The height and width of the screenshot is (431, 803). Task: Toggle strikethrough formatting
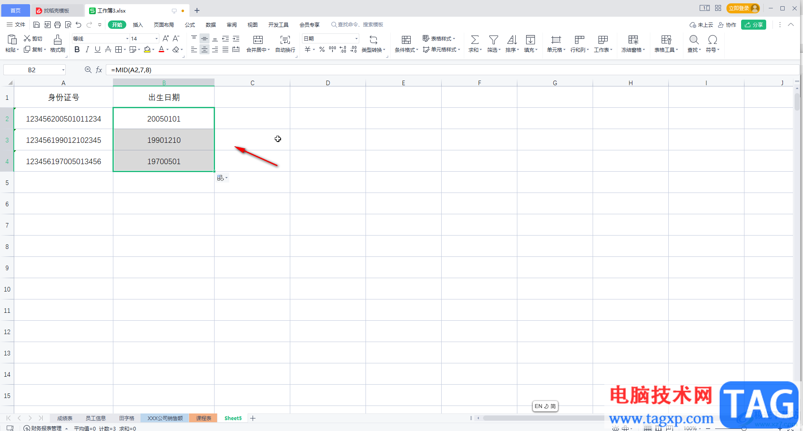point(108,49)
